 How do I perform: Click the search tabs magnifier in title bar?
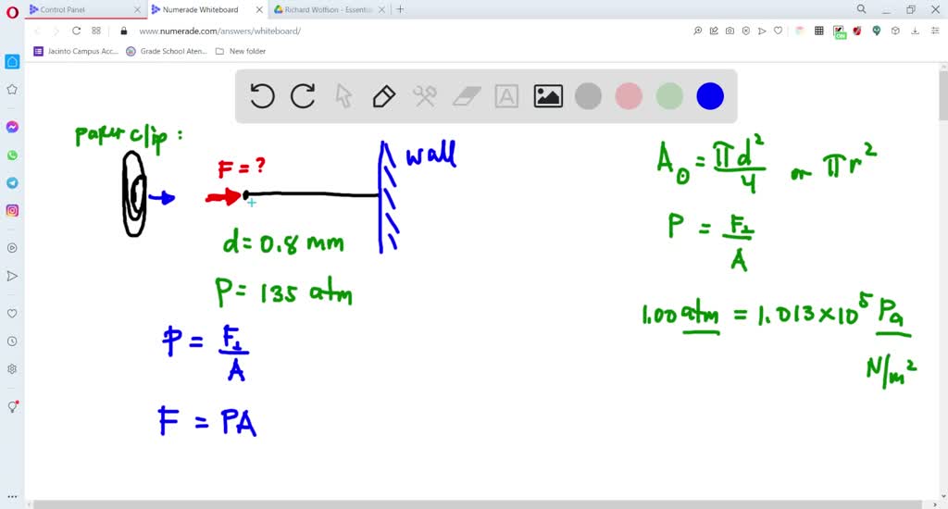point(862,9)
